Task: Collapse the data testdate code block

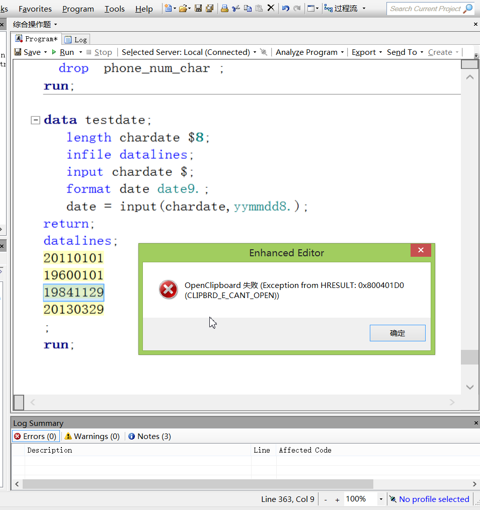Action: pyautogui.click(x=35, y=120)
